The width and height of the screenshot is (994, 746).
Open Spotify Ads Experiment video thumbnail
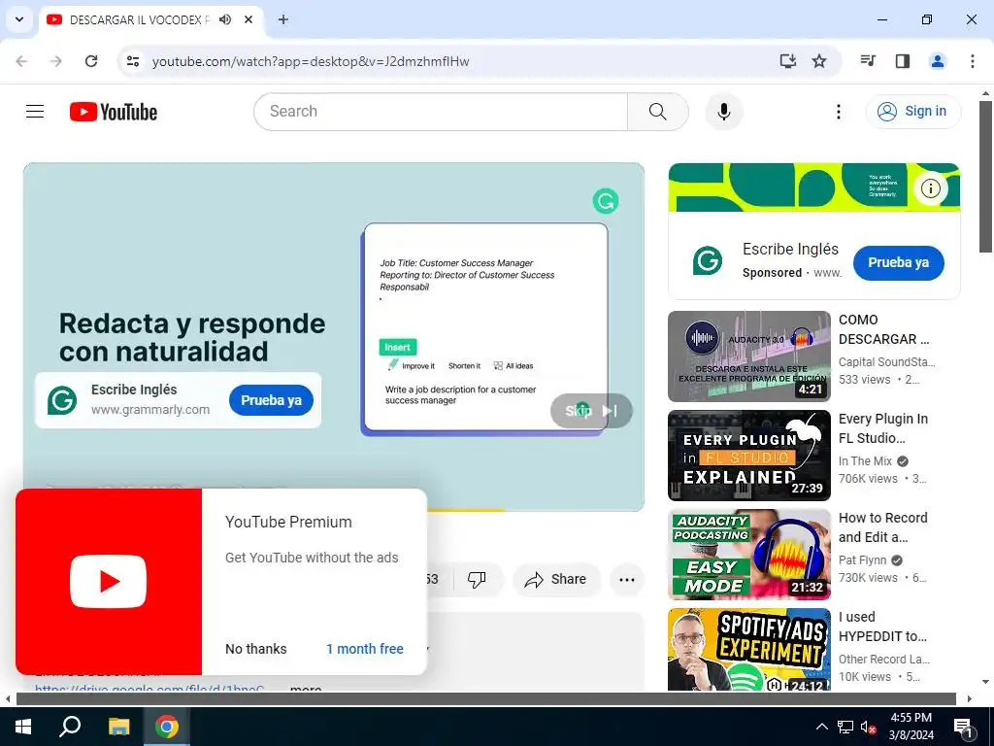748,649
